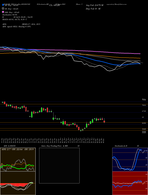148x195 pixels.
Task: Click the magenta 200 Day legend swatch
Action: point(3,12)
